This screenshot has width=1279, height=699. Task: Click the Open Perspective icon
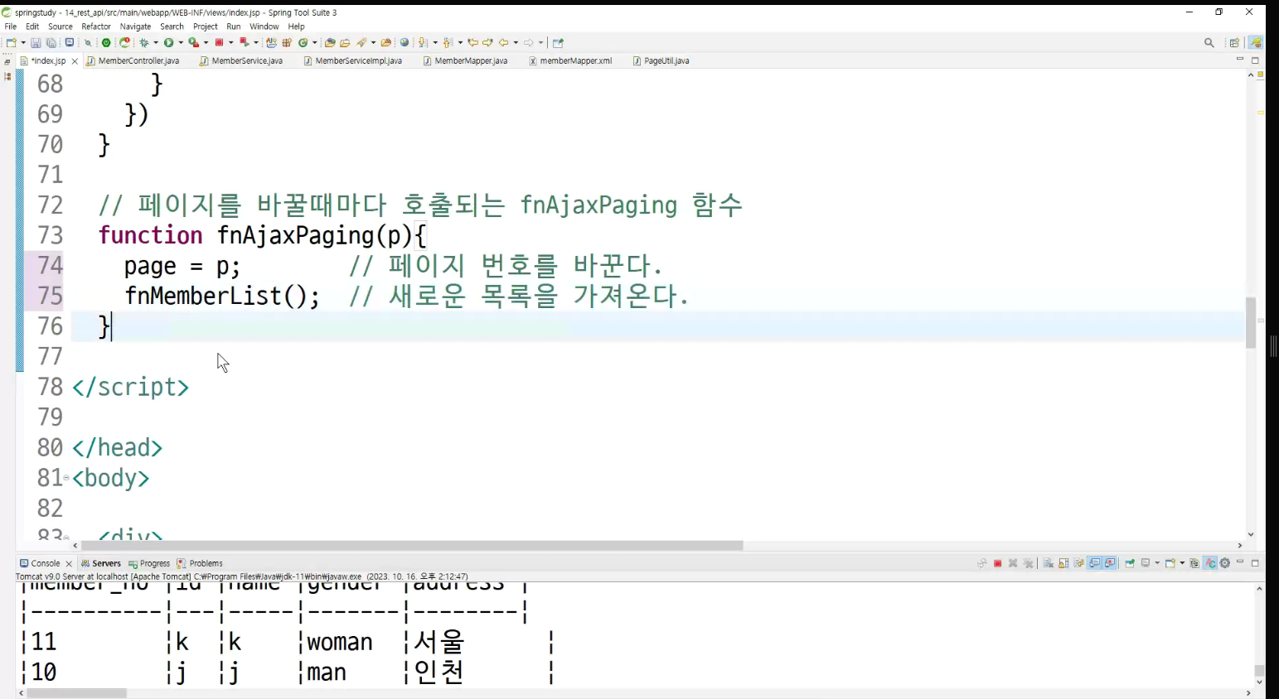click(x=1234, y=43)
